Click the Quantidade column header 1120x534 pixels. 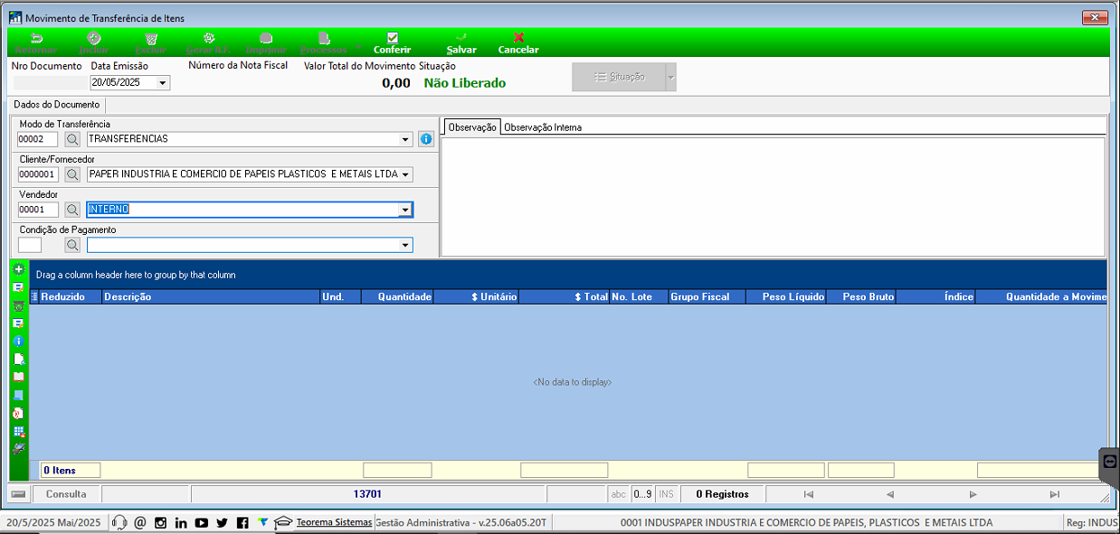(x=397, y=296)
